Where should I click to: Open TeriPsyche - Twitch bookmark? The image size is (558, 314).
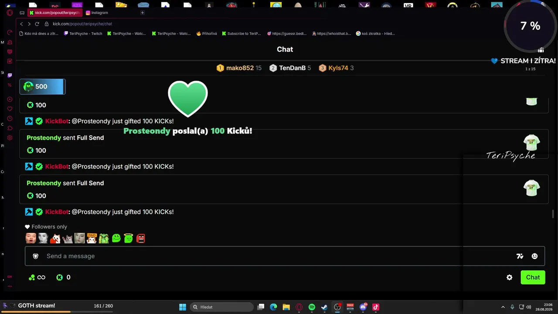coord(83,34)
